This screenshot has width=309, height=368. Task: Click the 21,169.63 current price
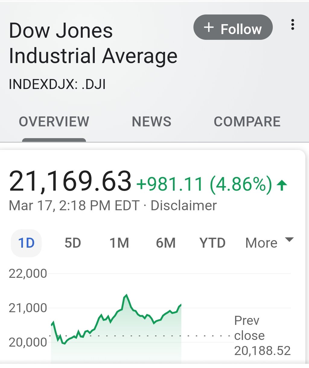pyautogui.click(x=70, y=181)
